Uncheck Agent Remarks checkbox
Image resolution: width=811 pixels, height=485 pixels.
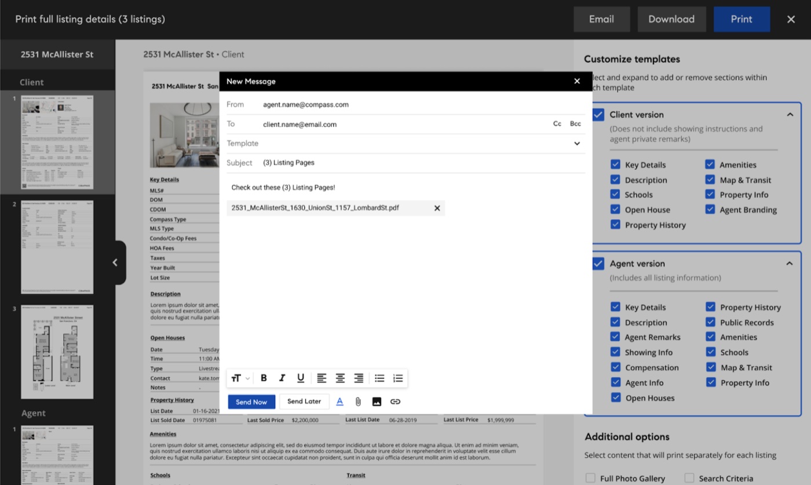615,337
